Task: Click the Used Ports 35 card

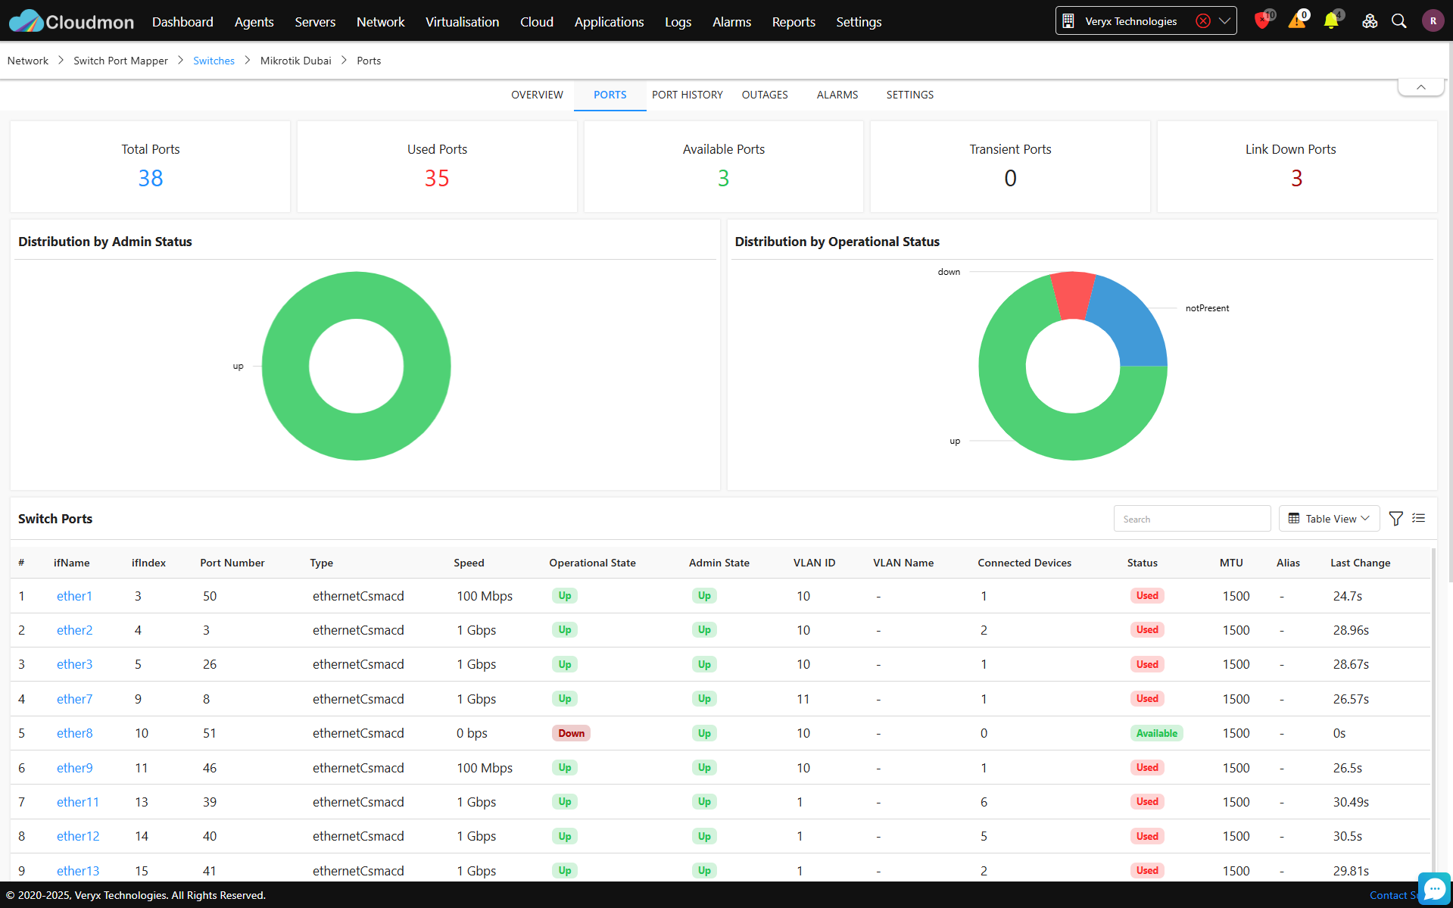Action: point(437,167)
